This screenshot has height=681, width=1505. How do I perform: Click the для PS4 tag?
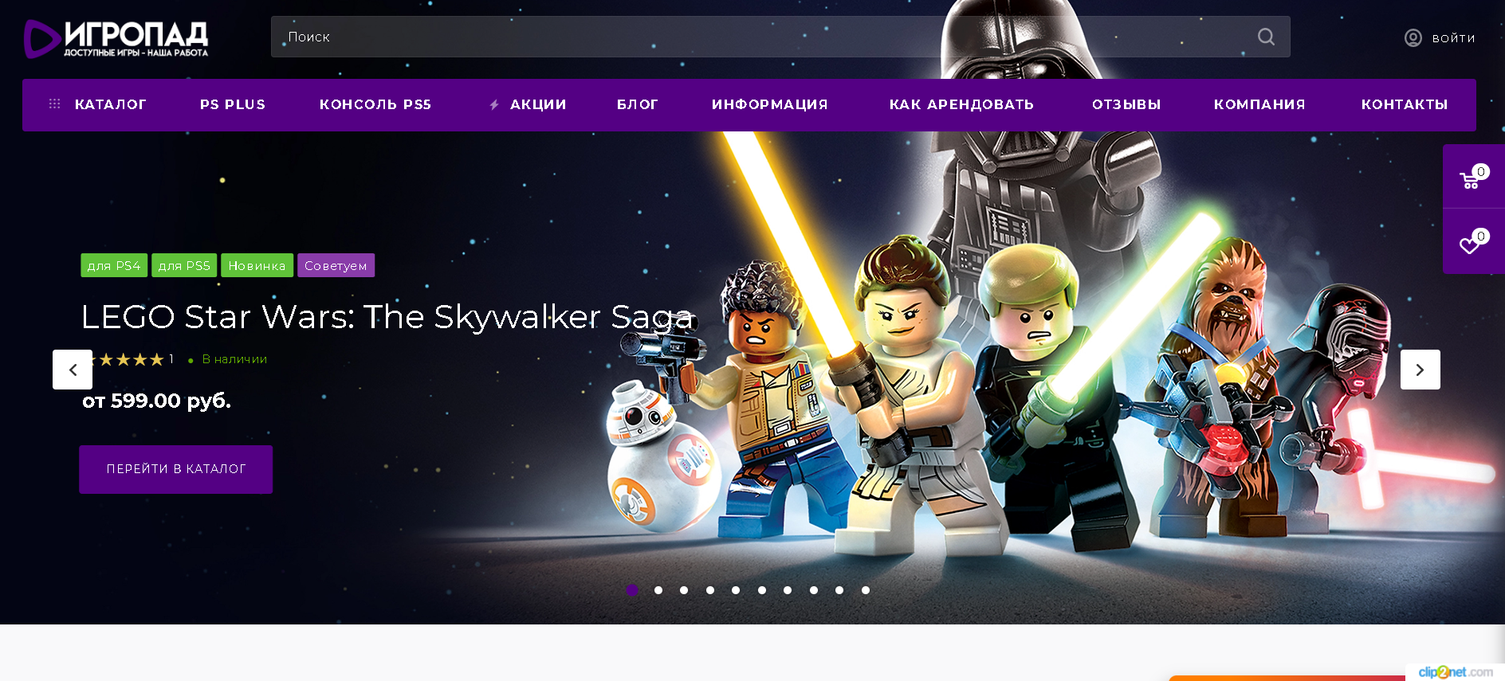[x=114, y=265]
